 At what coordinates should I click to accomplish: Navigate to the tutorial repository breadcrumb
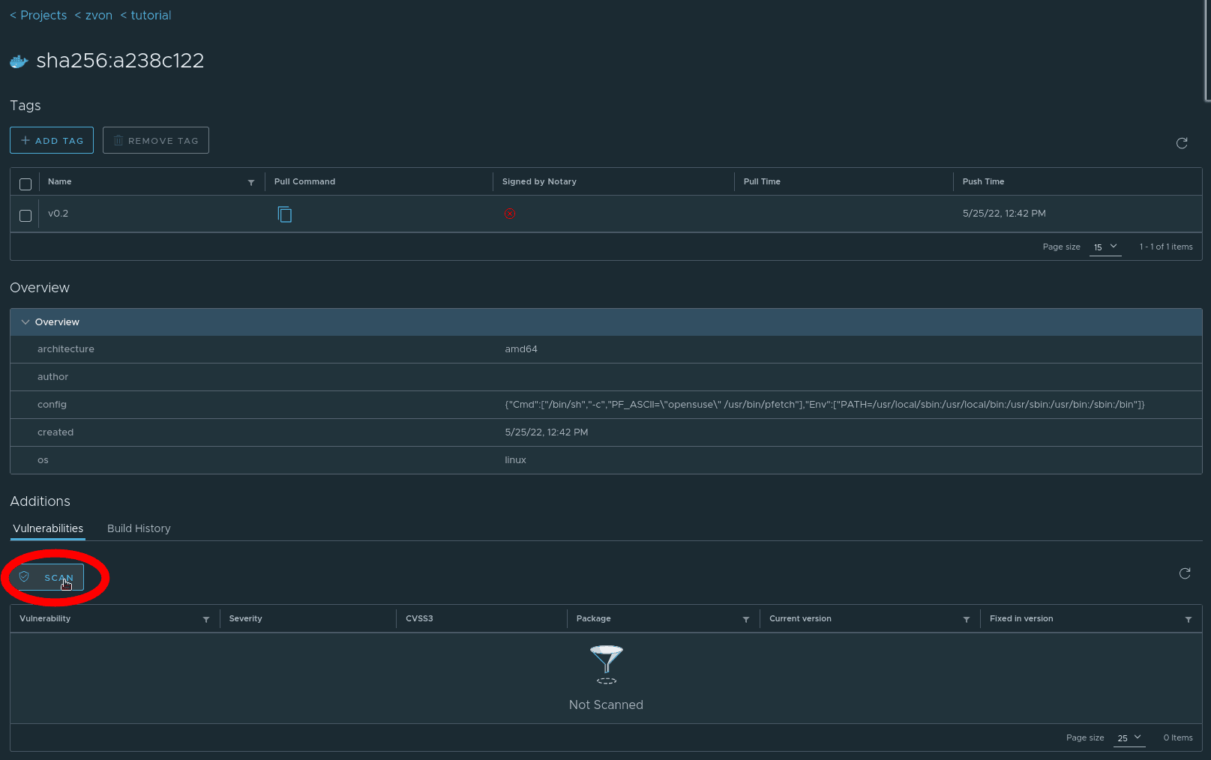pyautogui.click(x=146, y=15)
